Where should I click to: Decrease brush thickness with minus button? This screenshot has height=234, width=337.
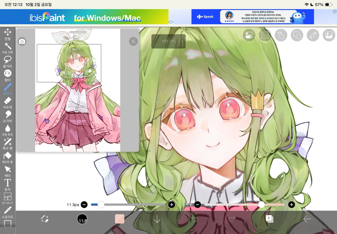(84, 205)
